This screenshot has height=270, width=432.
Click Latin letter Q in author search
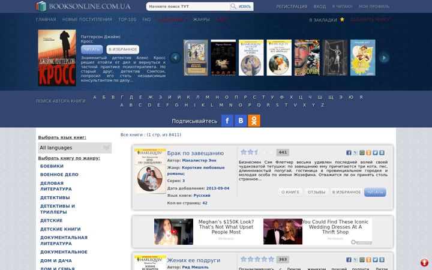pos(259,105)
